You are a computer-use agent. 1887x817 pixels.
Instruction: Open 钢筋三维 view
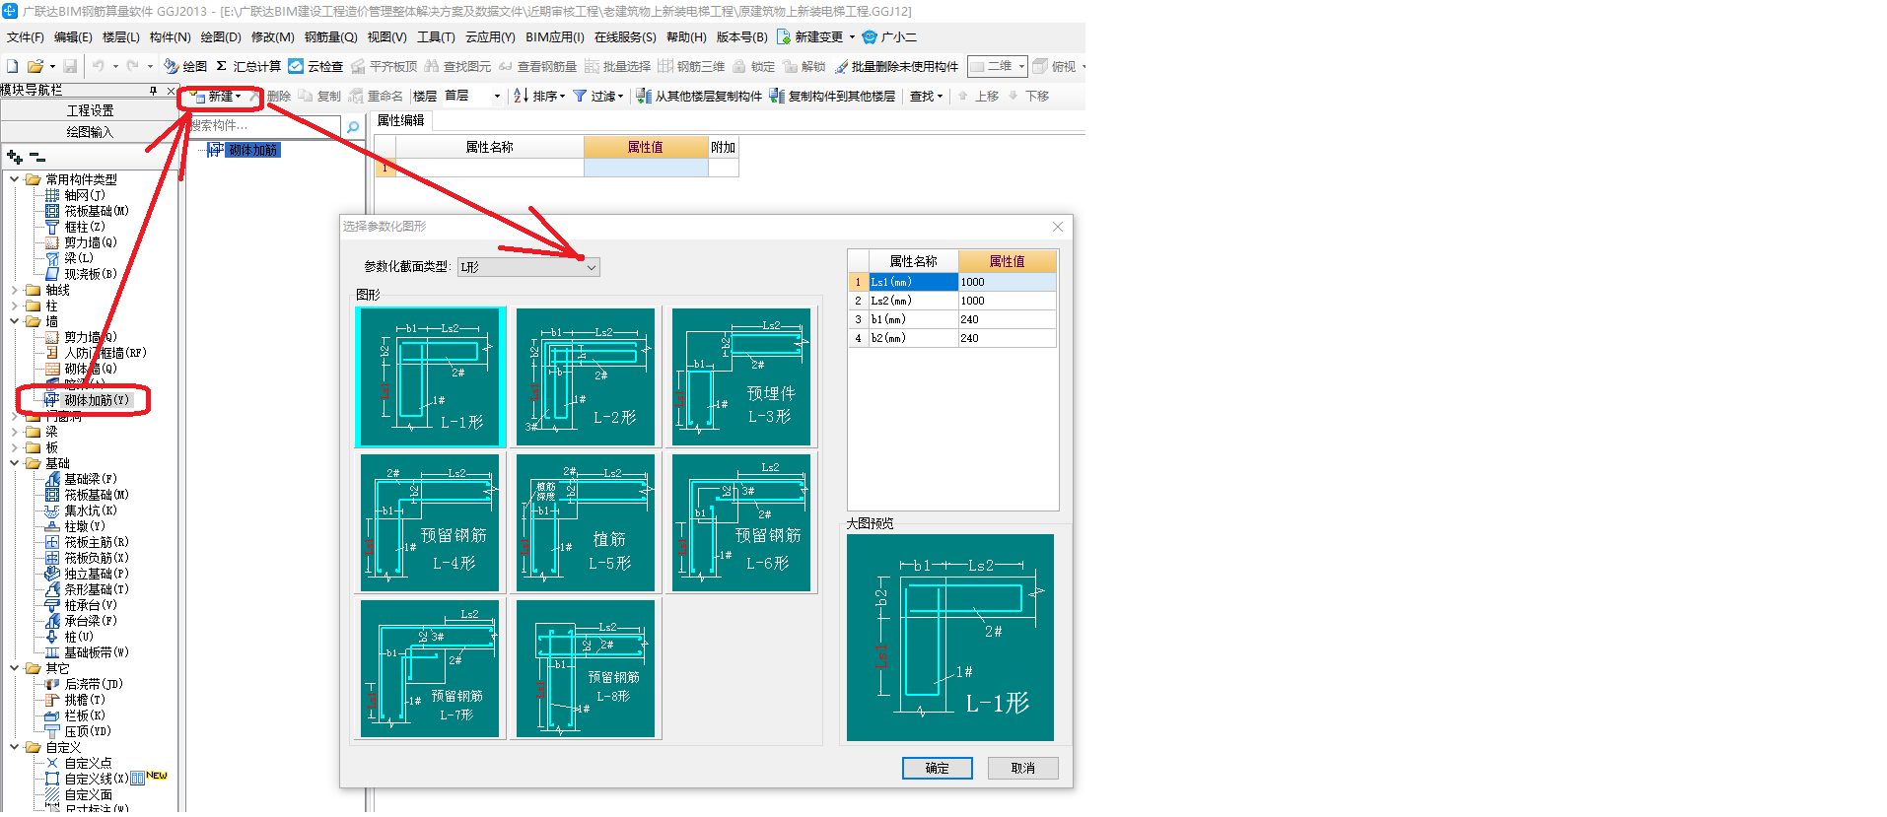pos(691,66)
